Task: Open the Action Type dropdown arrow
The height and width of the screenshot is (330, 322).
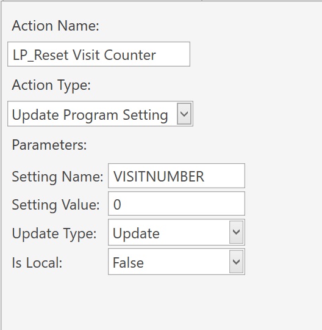Action: pyautogui.click(x=184, y=114)
